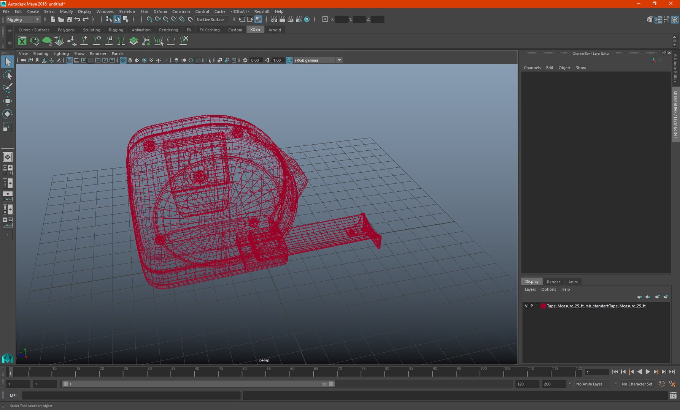Click the red layer color swatch
The width and height of the screenshot is (680, 410).
pyautogui.click(x=543, y=306)
